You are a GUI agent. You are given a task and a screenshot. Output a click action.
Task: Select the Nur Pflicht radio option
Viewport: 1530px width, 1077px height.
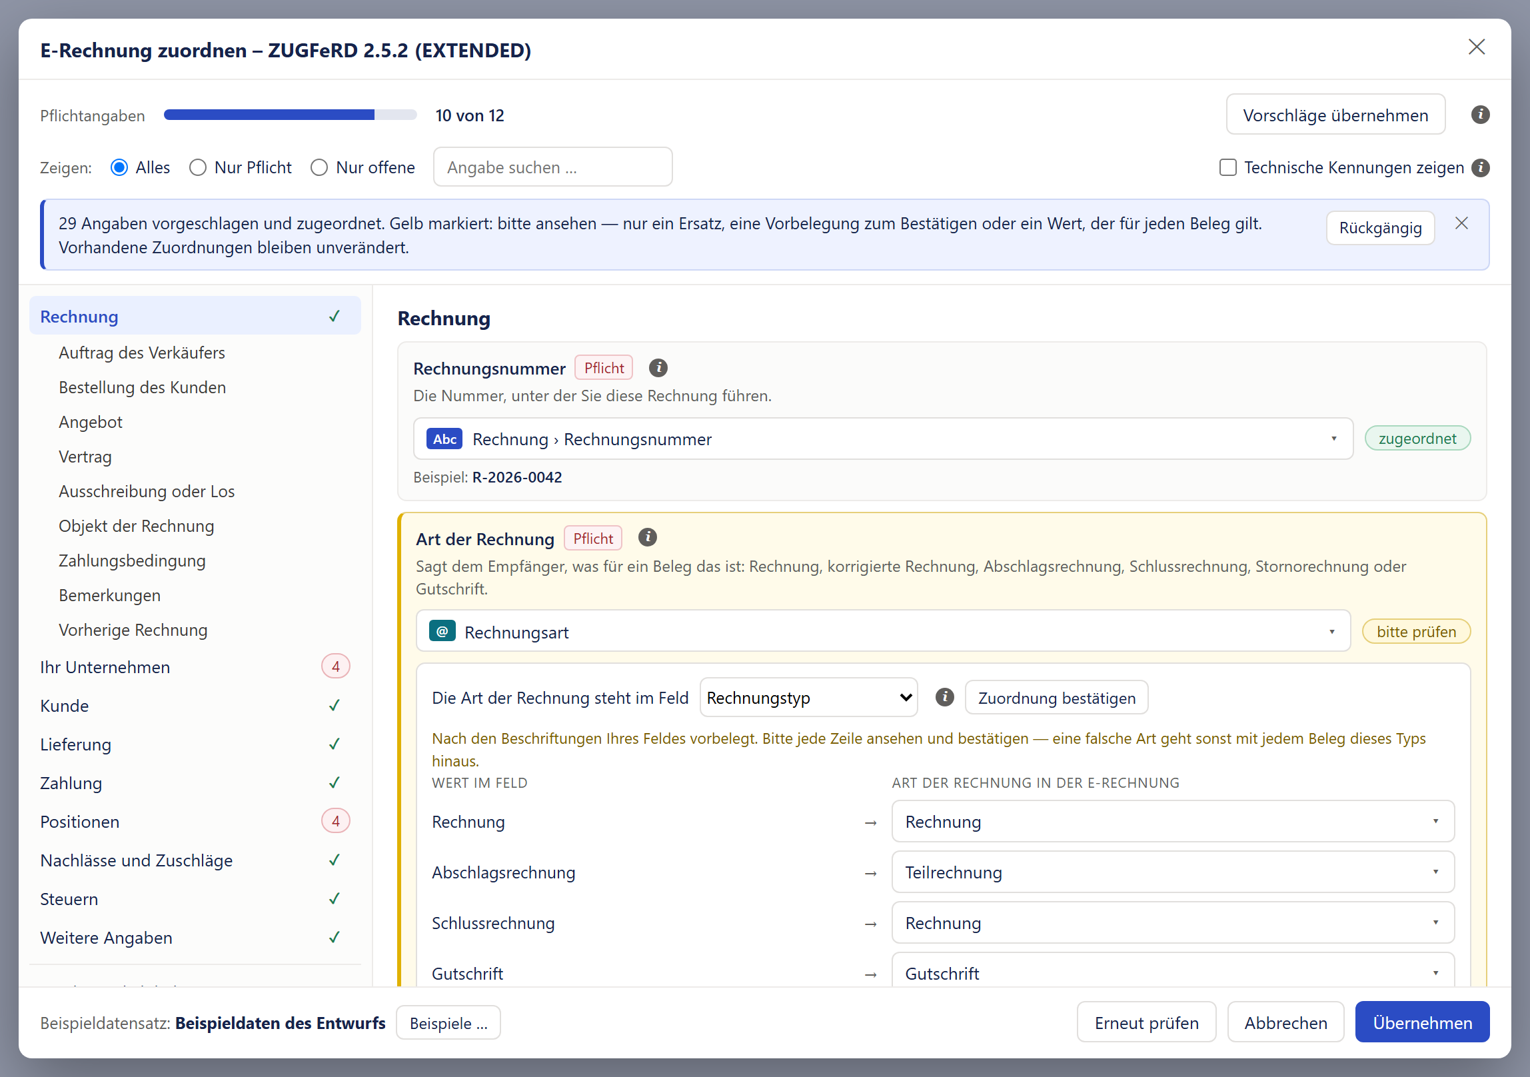(198, 167)
